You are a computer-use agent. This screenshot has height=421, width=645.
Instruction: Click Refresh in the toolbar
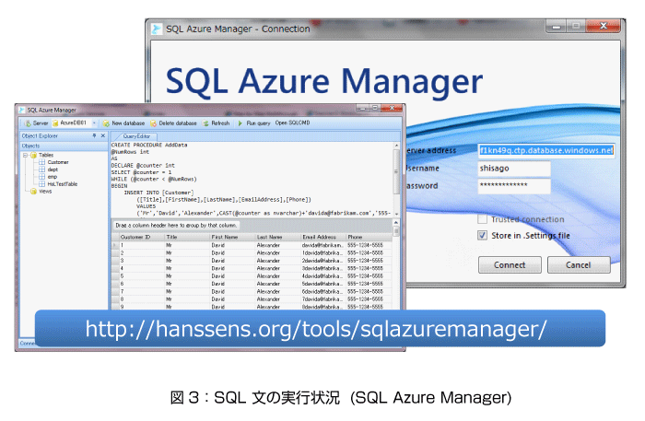(x=216, y=123)
